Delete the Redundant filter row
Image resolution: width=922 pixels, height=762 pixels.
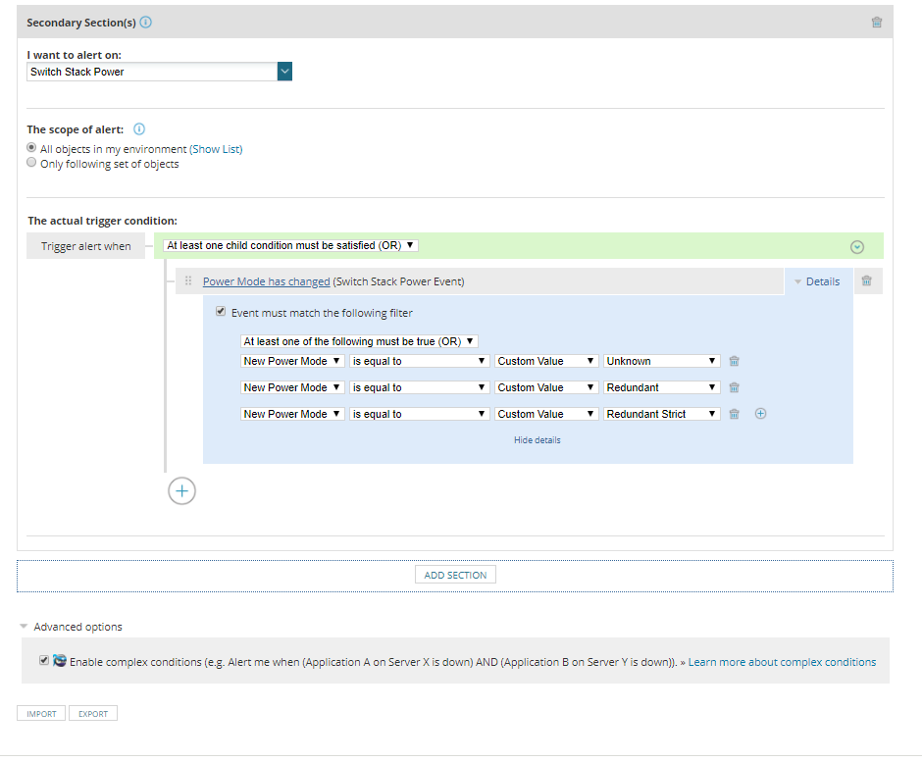click(x=735, y=387)
